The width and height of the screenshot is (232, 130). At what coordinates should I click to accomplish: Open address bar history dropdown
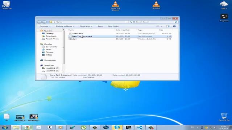click(x=127, y=22)
